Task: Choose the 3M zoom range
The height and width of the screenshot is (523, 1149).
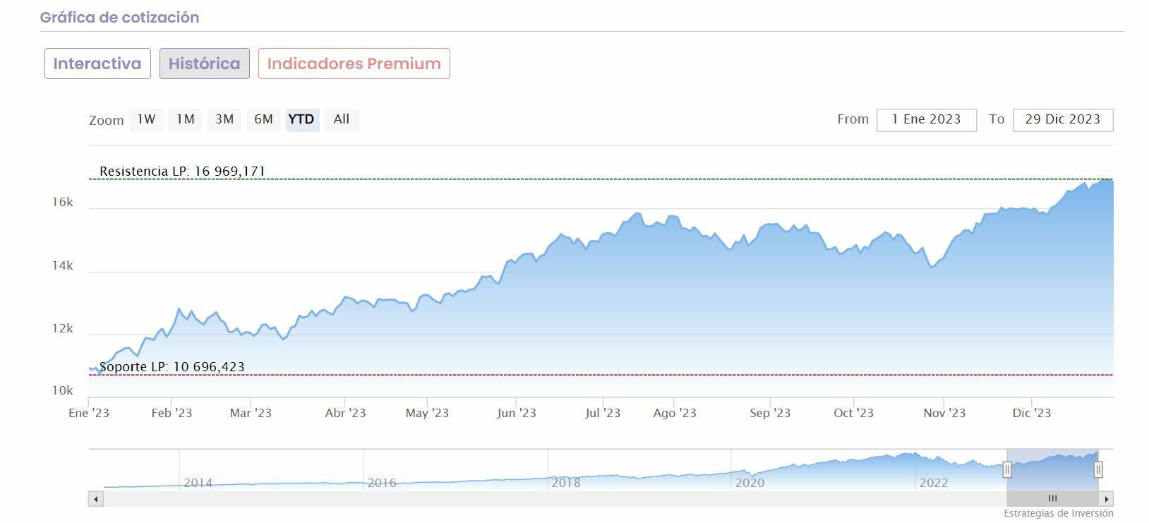Action: (x=224, y=119)
